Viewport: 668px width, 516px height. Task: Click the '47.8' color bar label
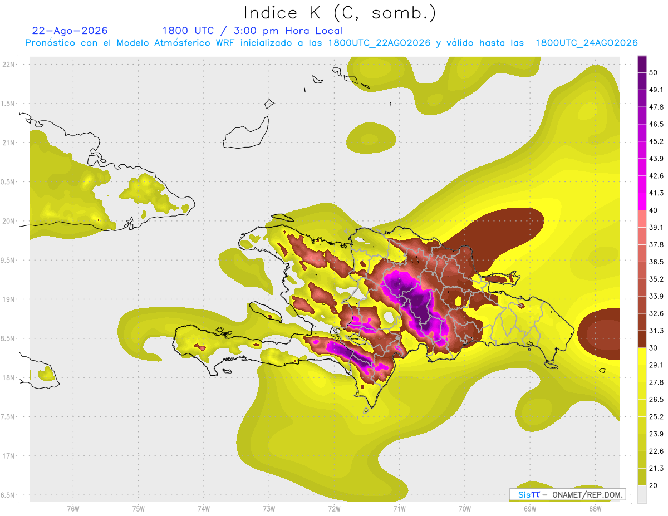tap(656, 107)
